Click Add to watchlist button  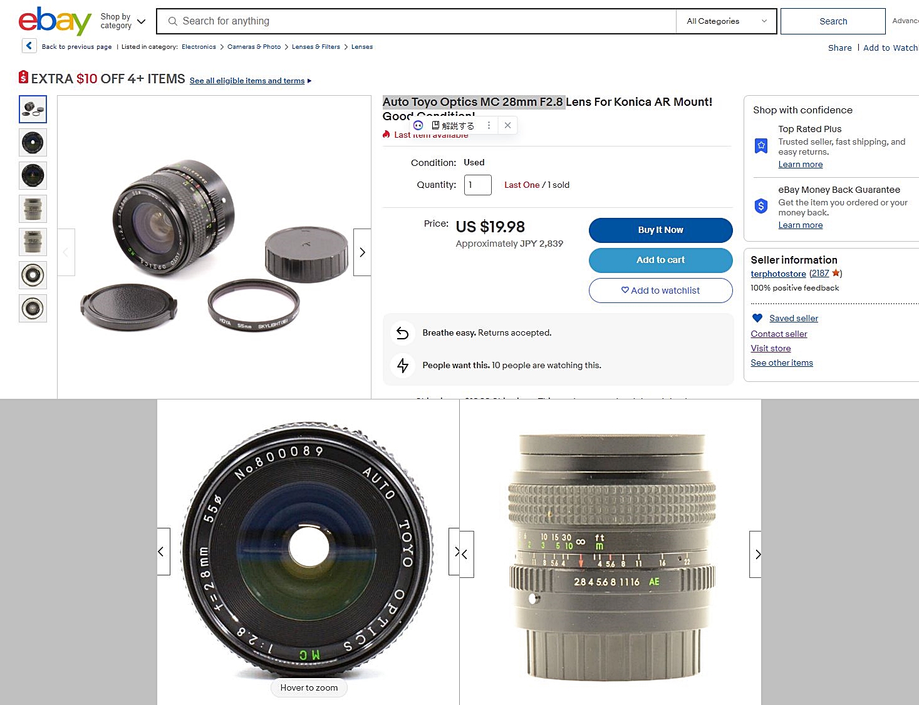(660, 291)
